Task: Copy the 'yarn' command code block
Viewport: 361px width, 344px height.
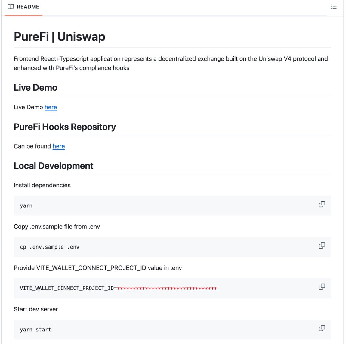Action: pyautogui.click(x=322, y=204)
